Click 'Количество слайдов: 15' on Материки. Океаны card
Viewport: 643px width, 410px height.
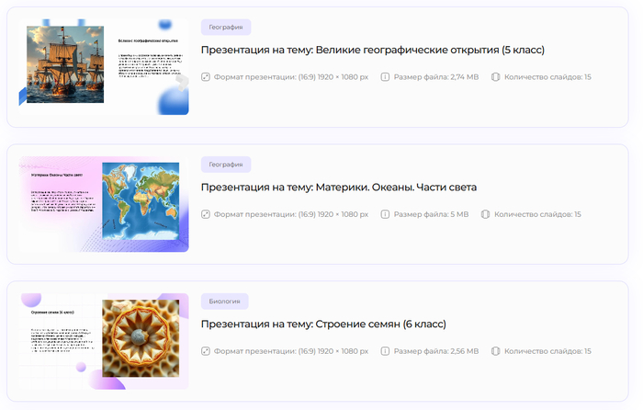[x=537, y=214]
